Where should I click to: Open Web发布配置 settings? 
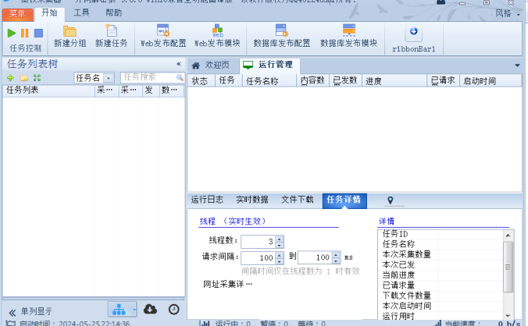163,37
